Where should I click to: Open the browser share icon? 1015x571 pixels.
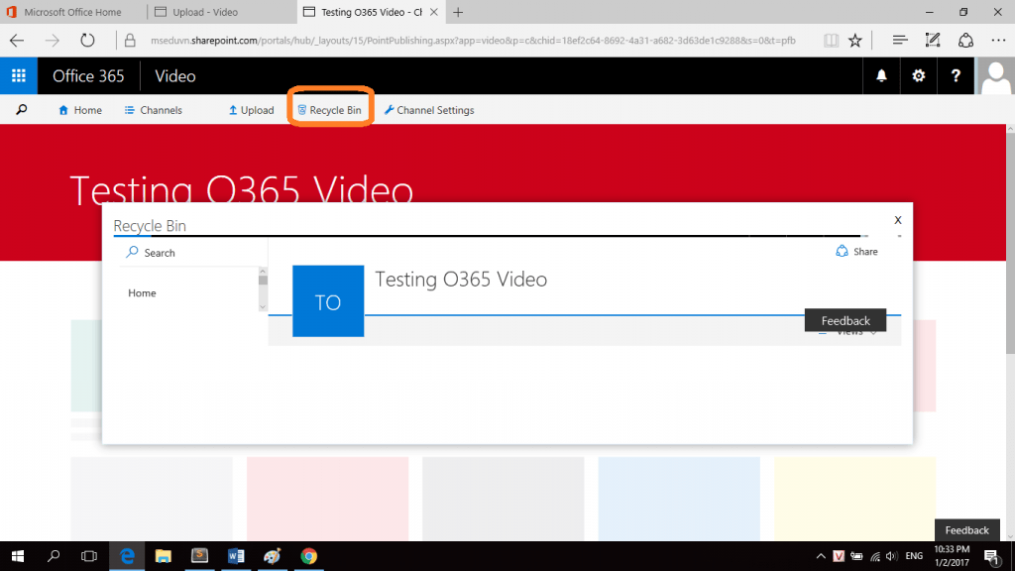965,40
